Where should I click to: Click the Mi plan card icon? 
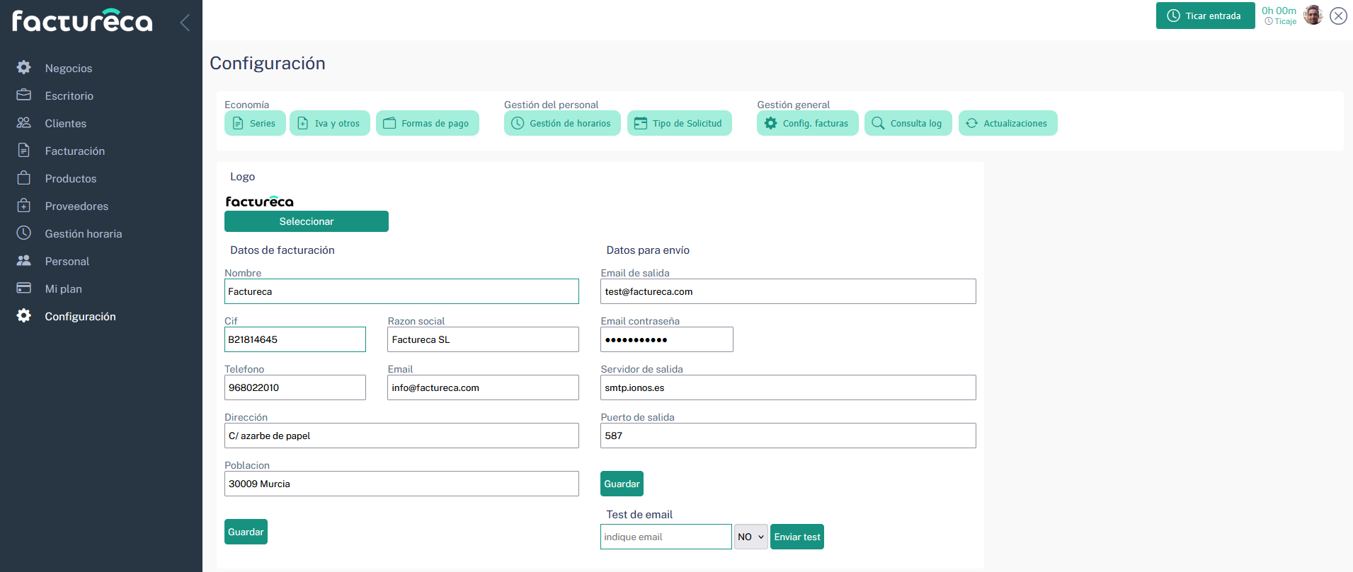24,288
